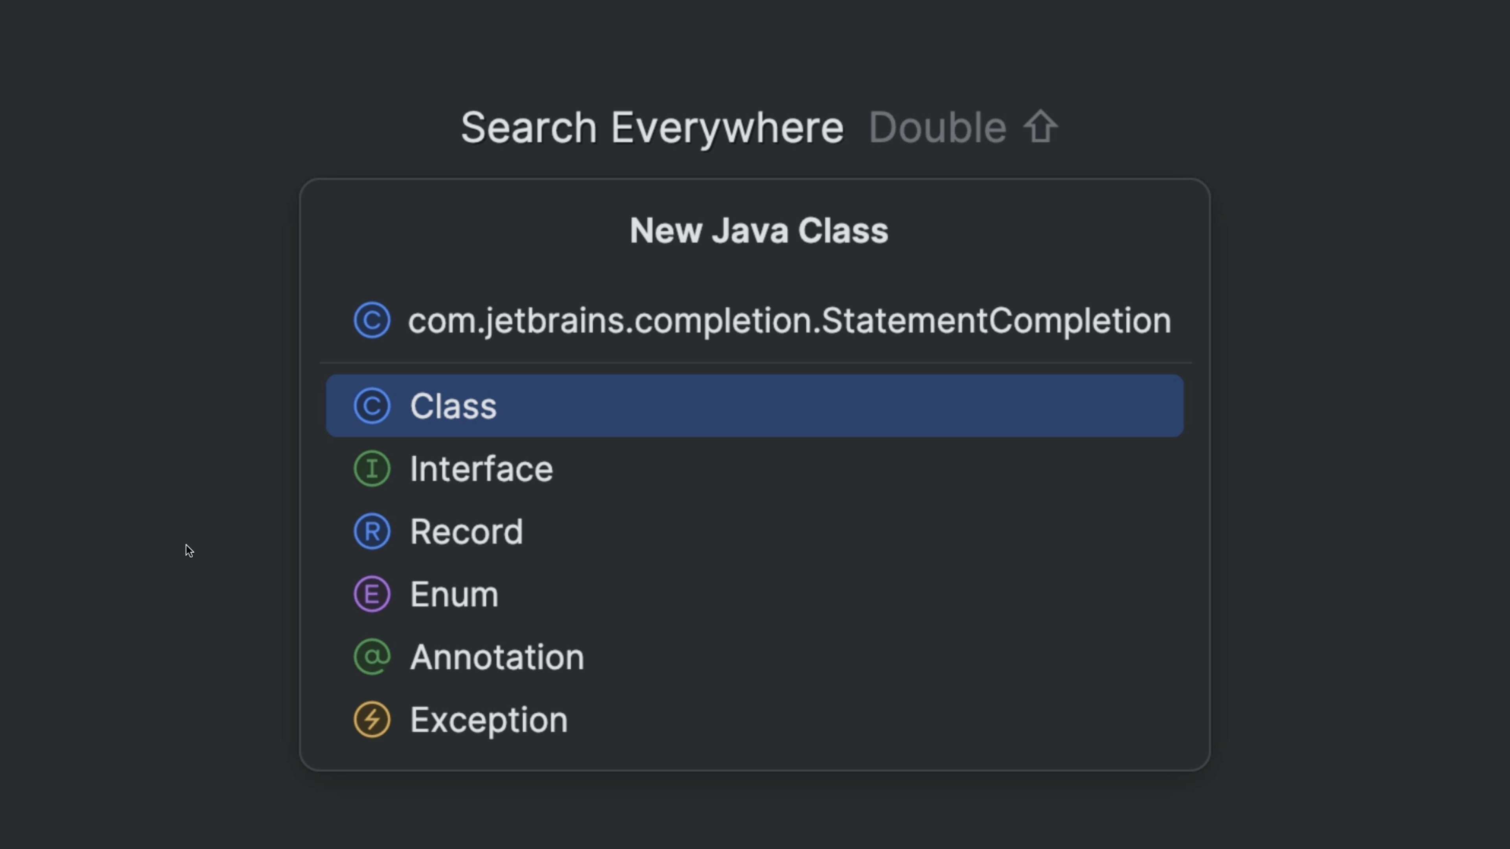Select the Exception option
This screenshot has width=1510, height=849.
pyautogui.click(x=488, y=719)
